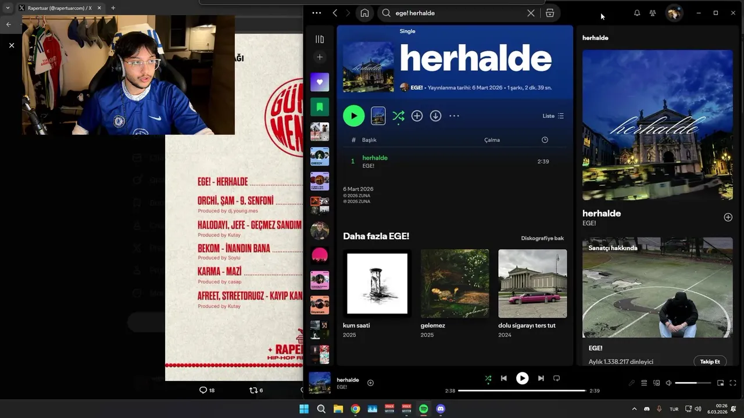Open Your Episodes bookmark playlist
This screenshot has height=418, width=744.
[x=320, y=107]
